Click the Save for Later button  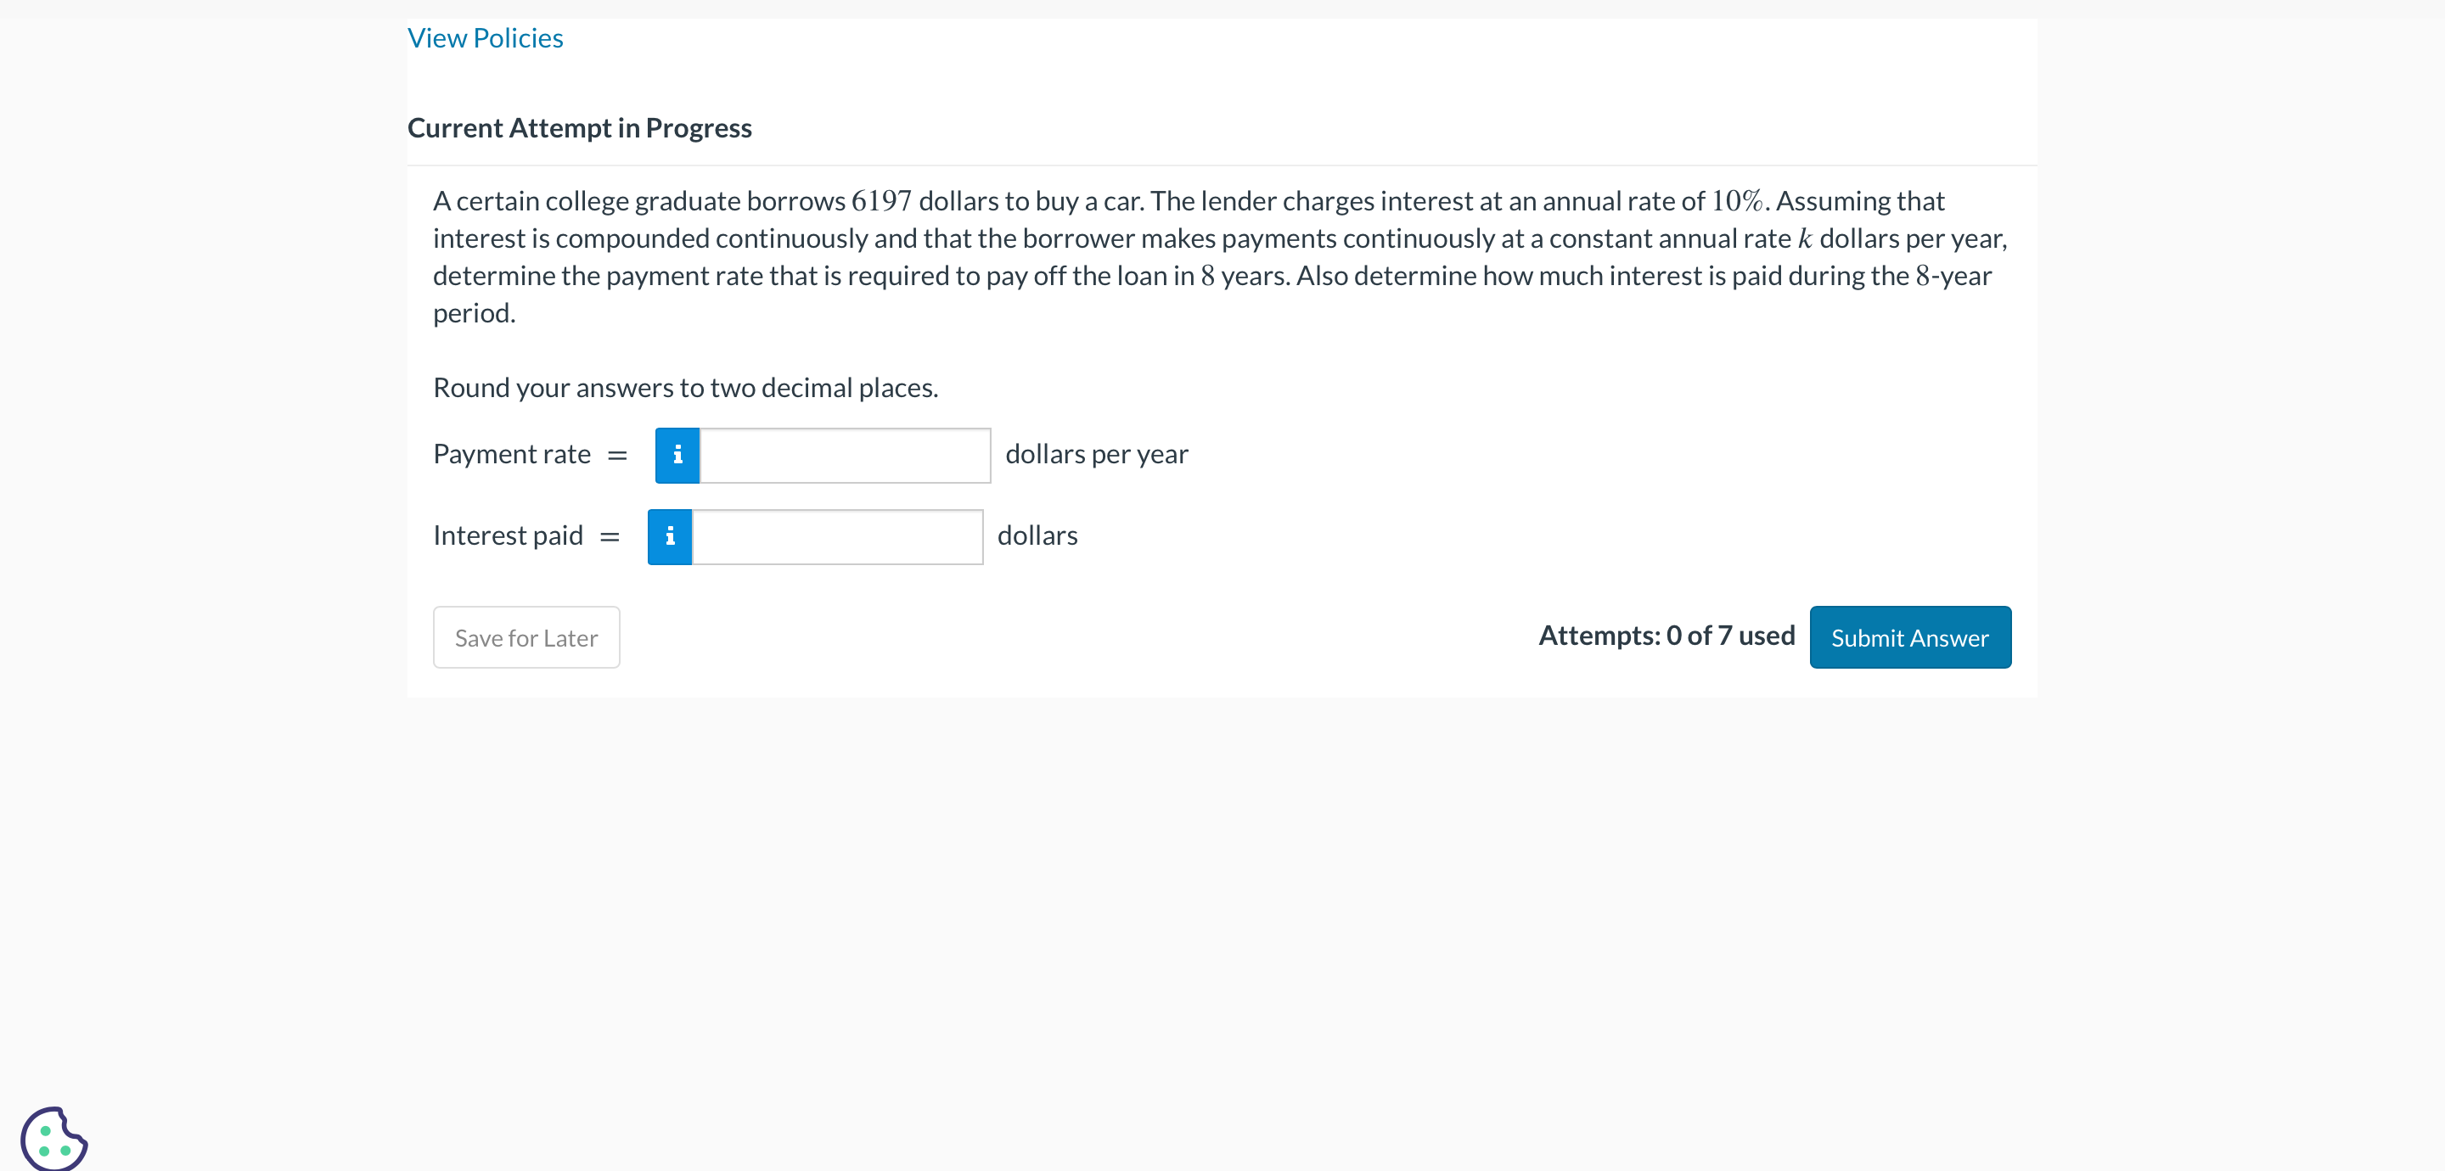pyautogui.click(x=526, y=636)
